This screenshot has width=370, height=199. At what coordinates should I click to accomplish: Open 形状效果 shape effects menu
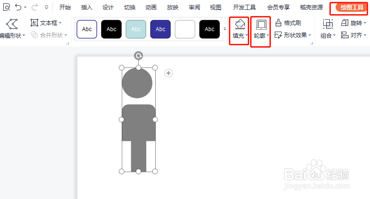[x=293, y=35]
